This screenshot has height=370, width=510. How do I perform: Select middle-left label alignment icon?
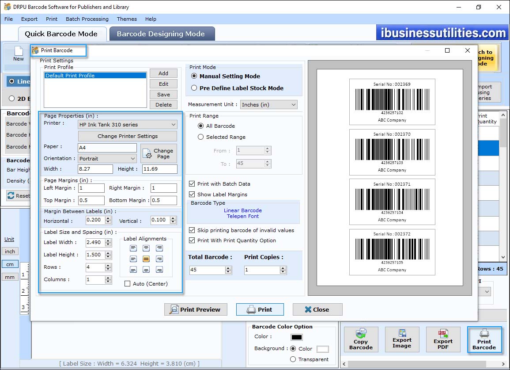coord(133,259)
